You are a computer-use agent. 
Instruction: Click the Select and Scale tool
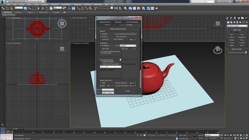point(51,8)
